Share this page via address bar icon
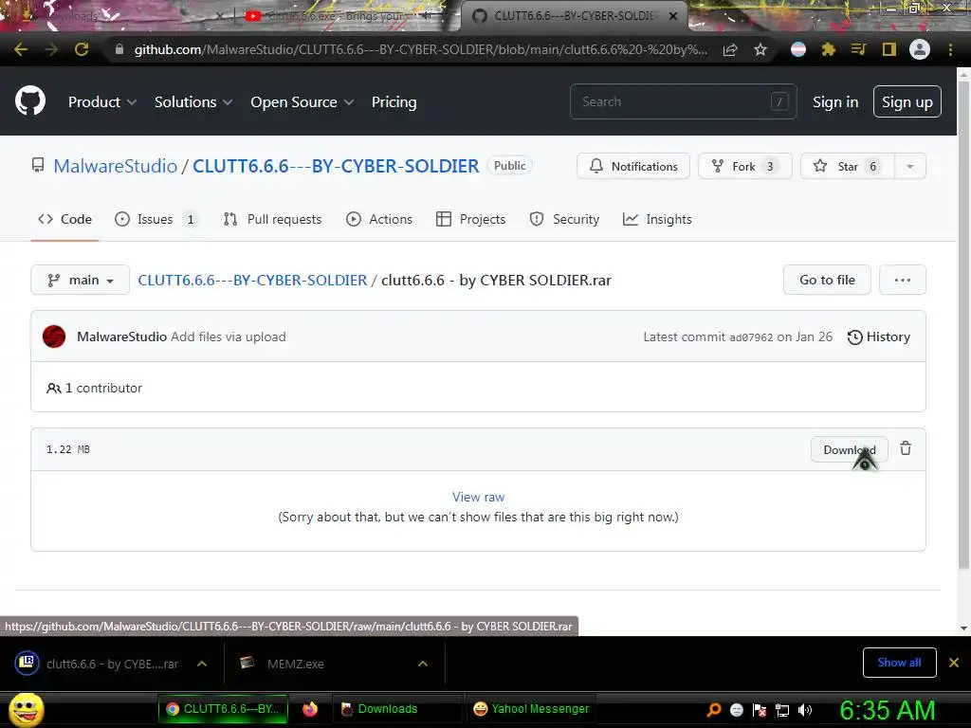Image resolution: width=971 pixels, height=728 pixels. (730, 49)
